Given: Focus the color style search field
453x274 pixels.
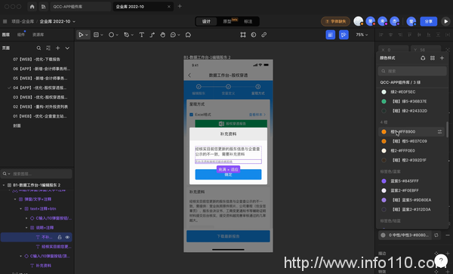Looking at the screenshot, I should coord(412,71).
